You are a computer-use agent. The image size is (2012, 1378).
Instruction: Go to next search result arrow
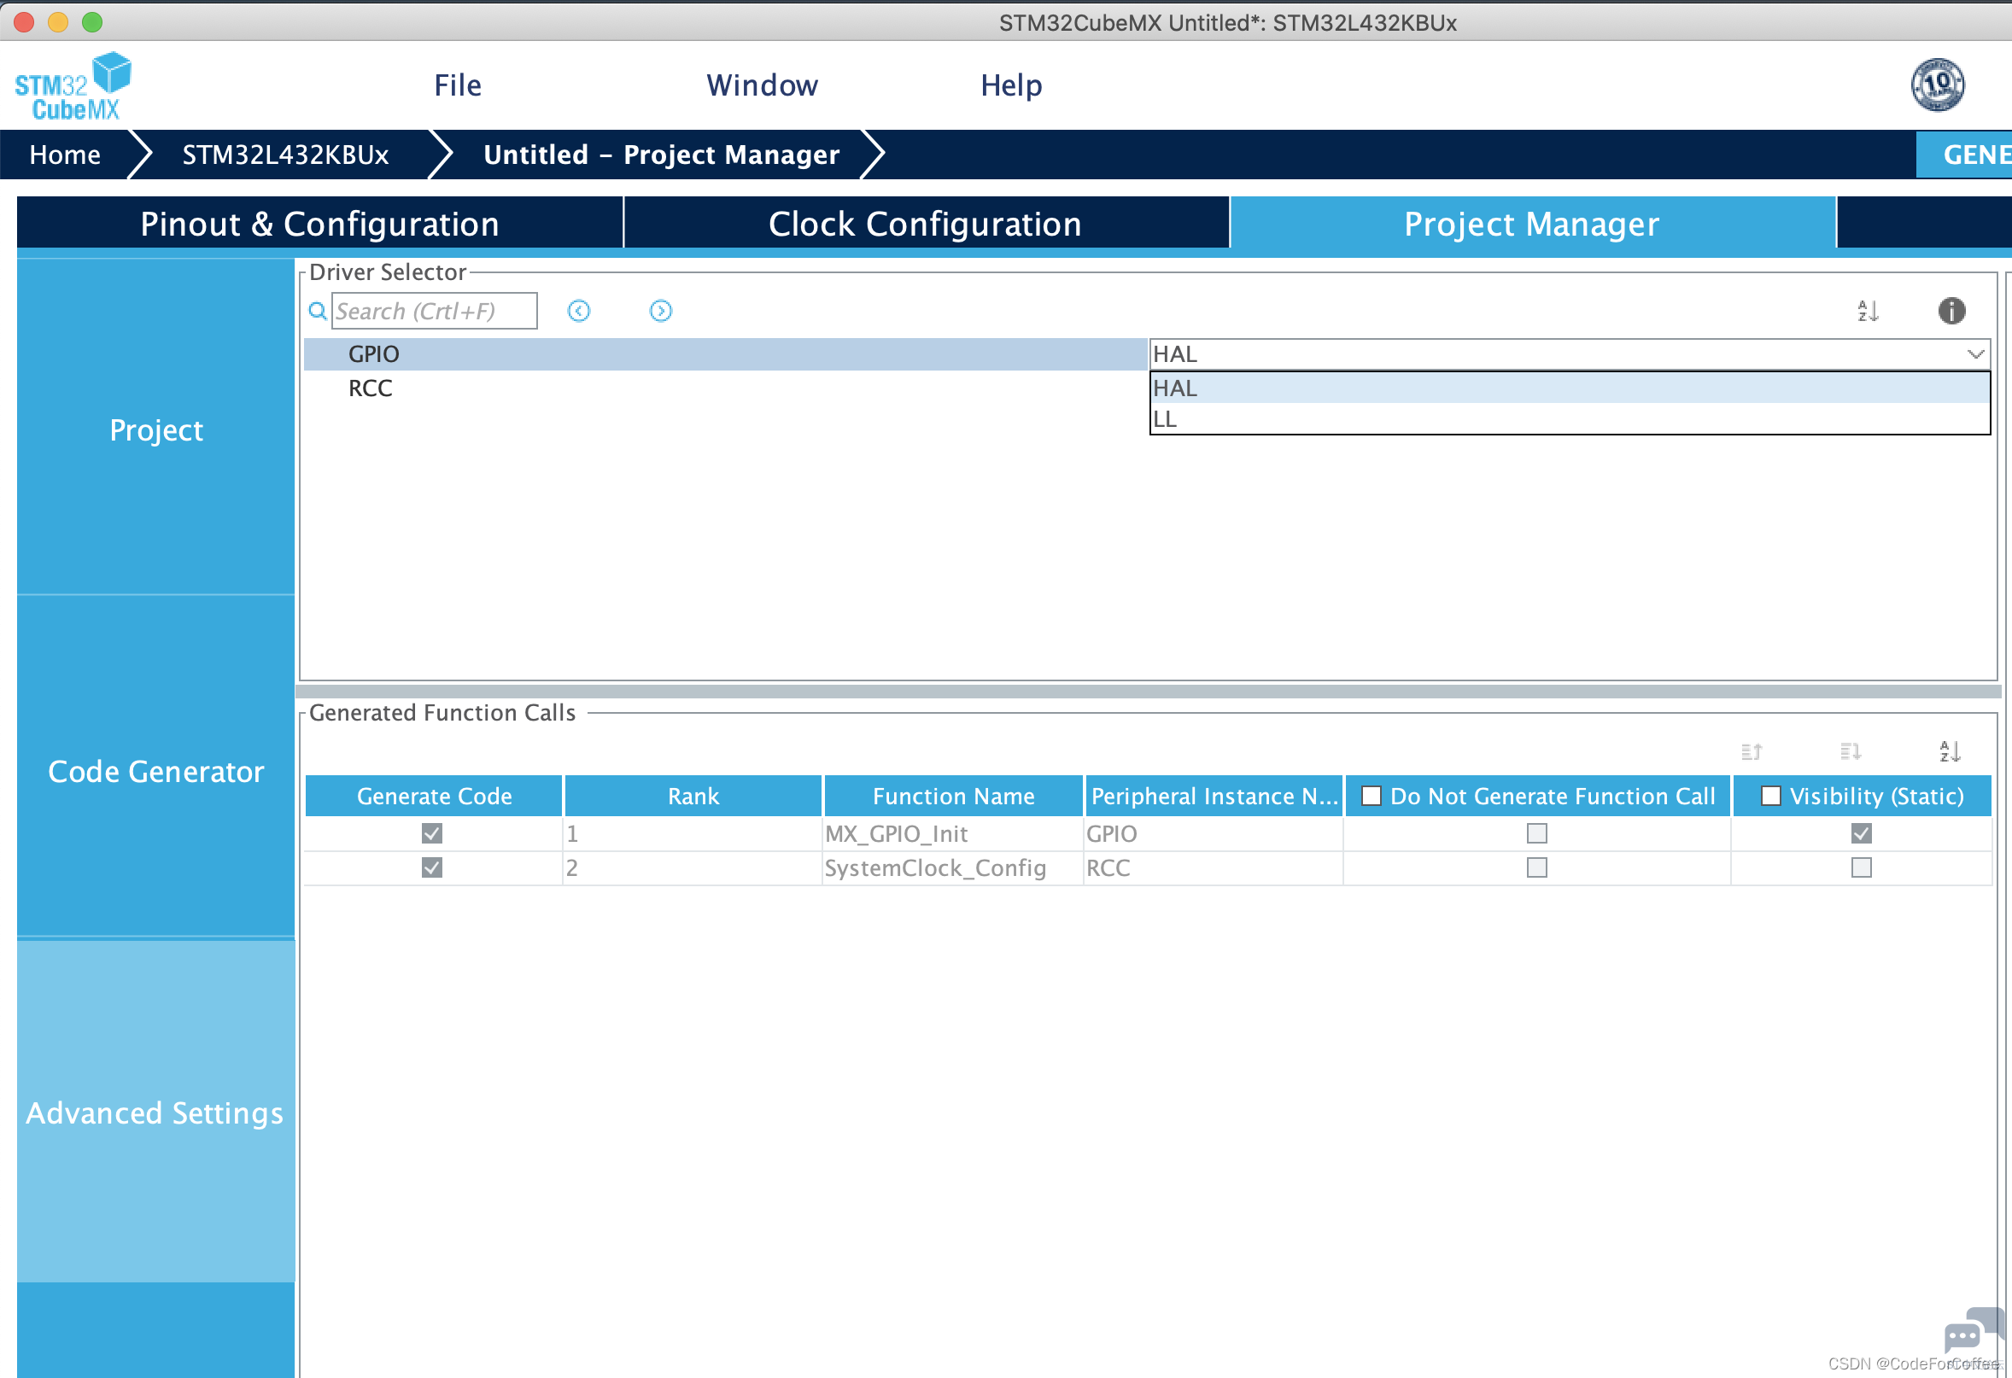[x=661, y=311]
